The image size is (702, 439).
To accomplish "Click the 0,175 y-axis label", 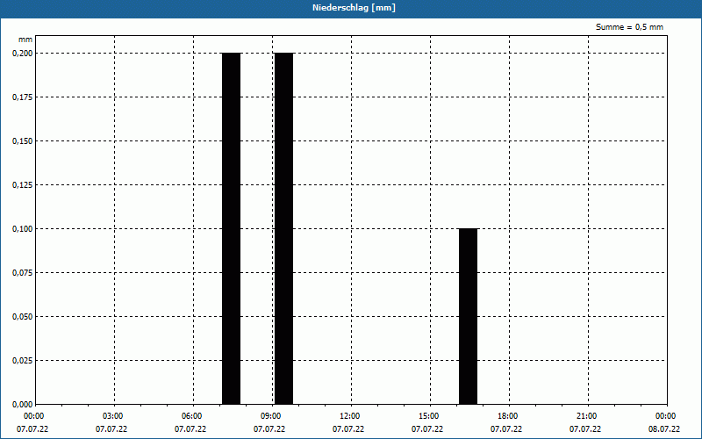I will pos(23,97).
